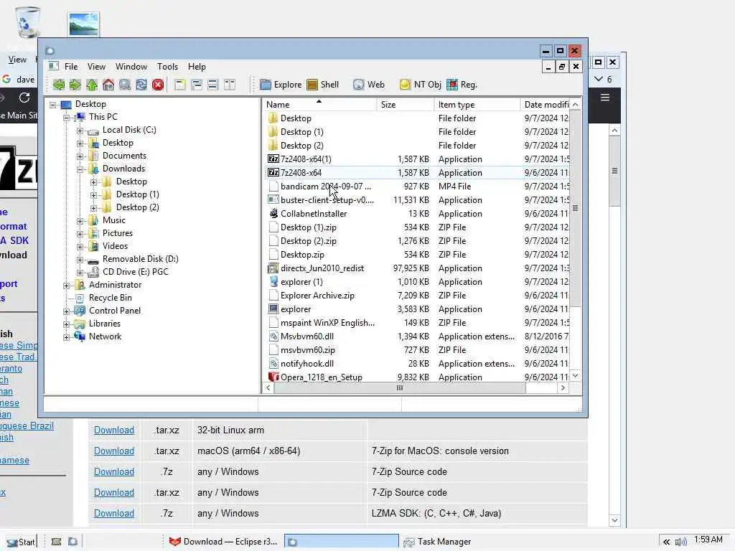Select the Msvbvm60.dll file

point(307,336)
